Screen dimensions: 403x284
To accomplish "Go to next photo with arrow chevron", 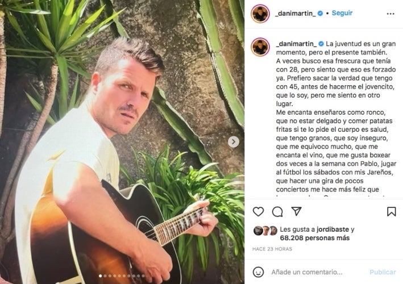I will click(234, 142).
